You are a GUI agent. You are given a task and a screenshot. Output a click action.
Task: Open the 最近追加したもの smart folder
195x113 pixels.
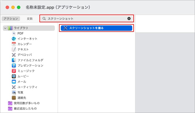(x=25, y=108)
